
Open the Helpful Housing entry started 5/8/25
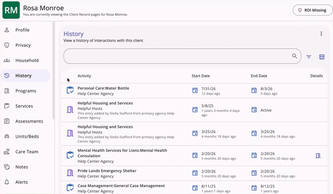pyautogui.click(x=105, y=103)
